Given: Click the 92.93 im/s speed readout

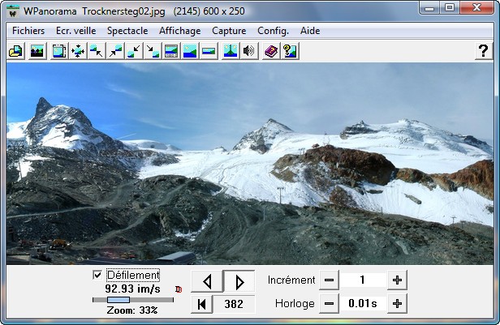Looking at the screenshot, I should [x=132, y=289].
